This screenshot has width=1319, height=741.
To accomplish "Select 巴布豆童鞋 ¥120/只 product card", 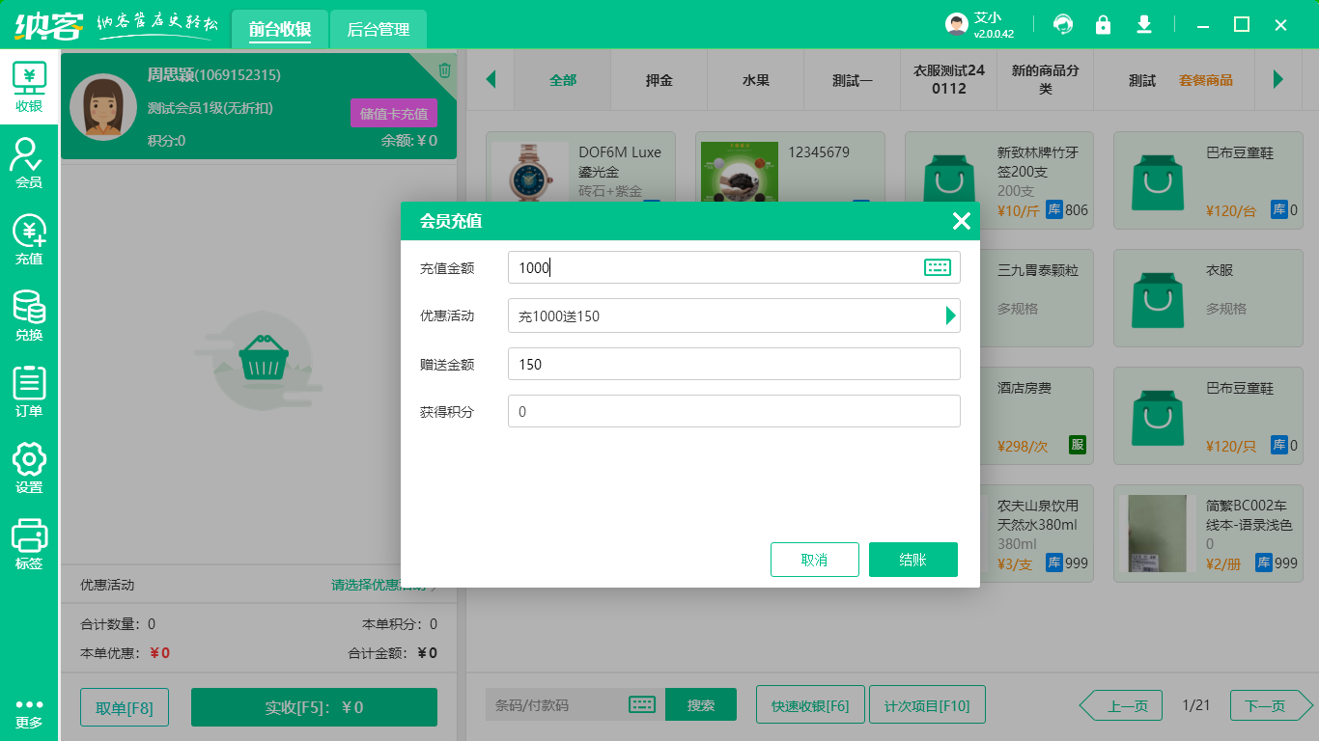I will click(x=1208, y=416).
